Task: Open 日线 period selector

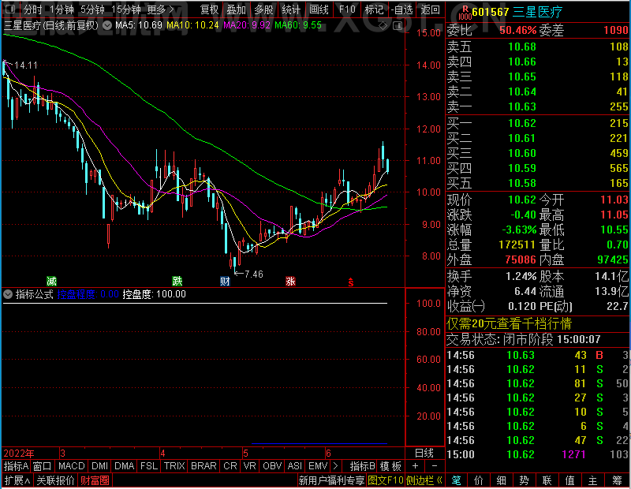Action: tap(424, 454)
